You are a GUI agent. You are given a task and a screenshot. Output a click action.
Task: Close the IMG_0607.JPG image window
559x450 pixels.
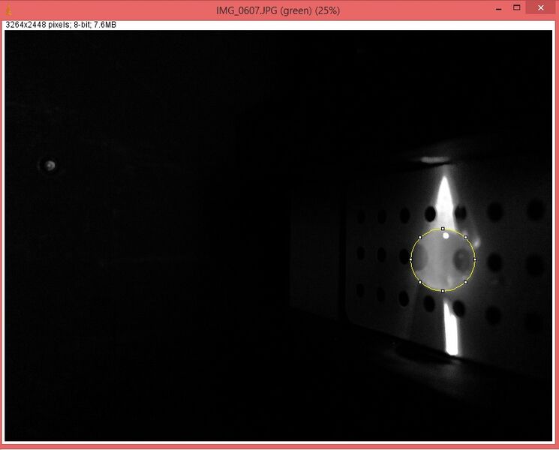(x=541, y=7)
